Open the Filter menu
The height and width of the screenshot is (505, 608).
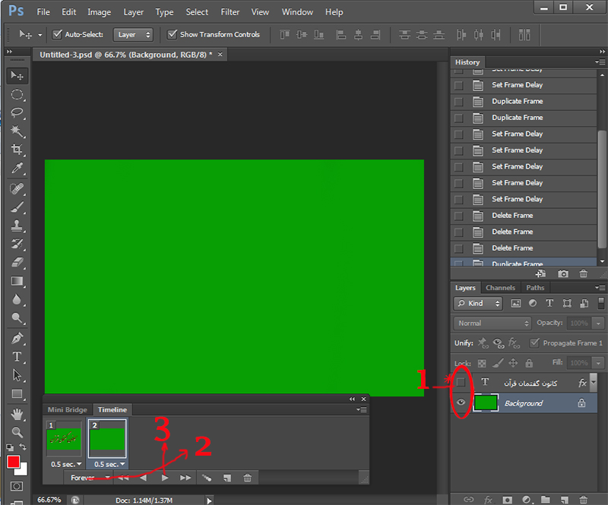[230, 12]
